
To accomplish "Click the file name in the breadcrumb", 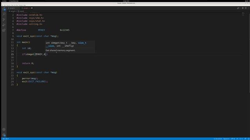I will click(x=12, y=11).
